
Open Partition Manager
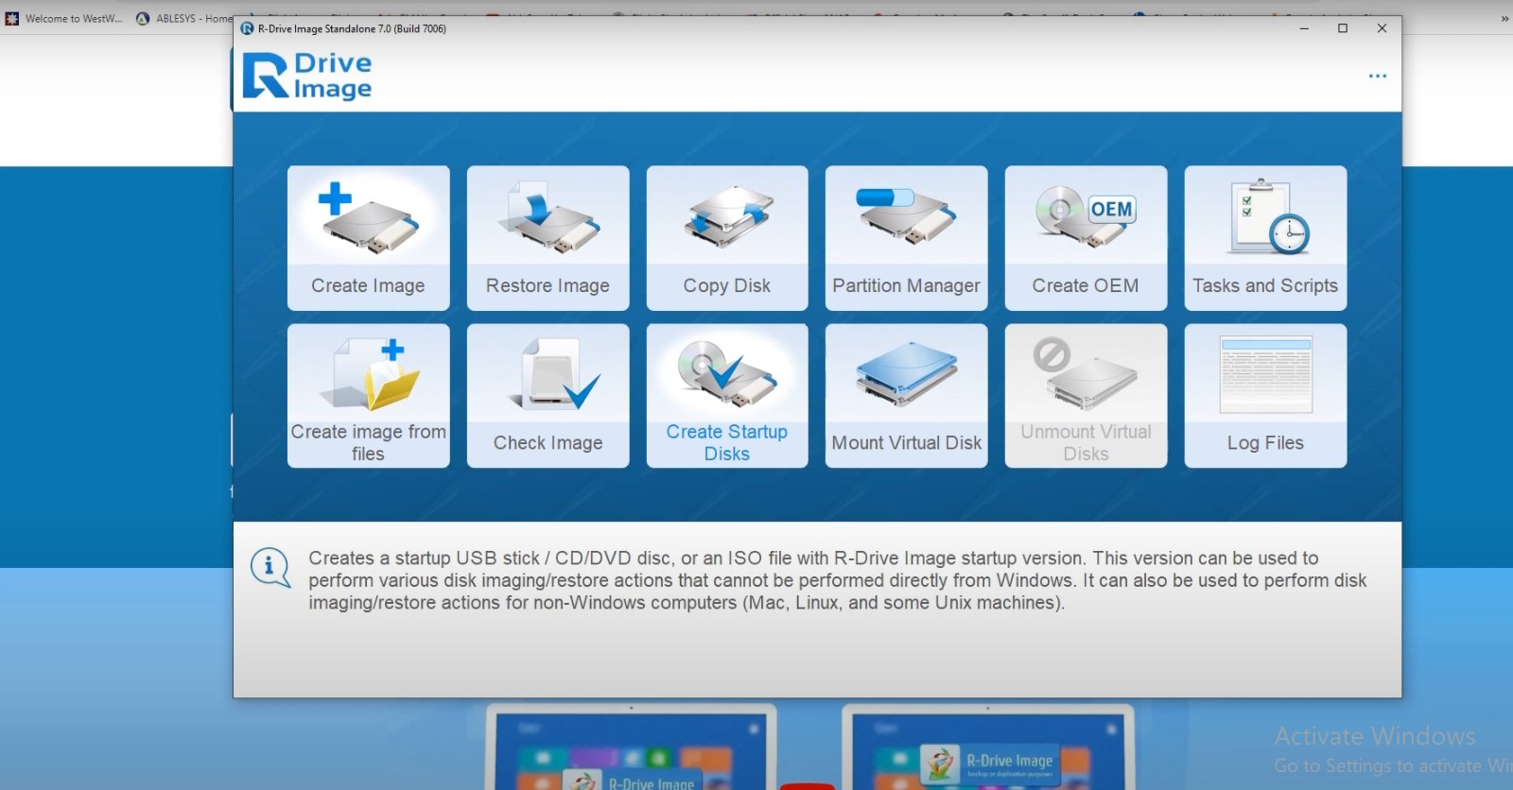click(x=906, y=238)
